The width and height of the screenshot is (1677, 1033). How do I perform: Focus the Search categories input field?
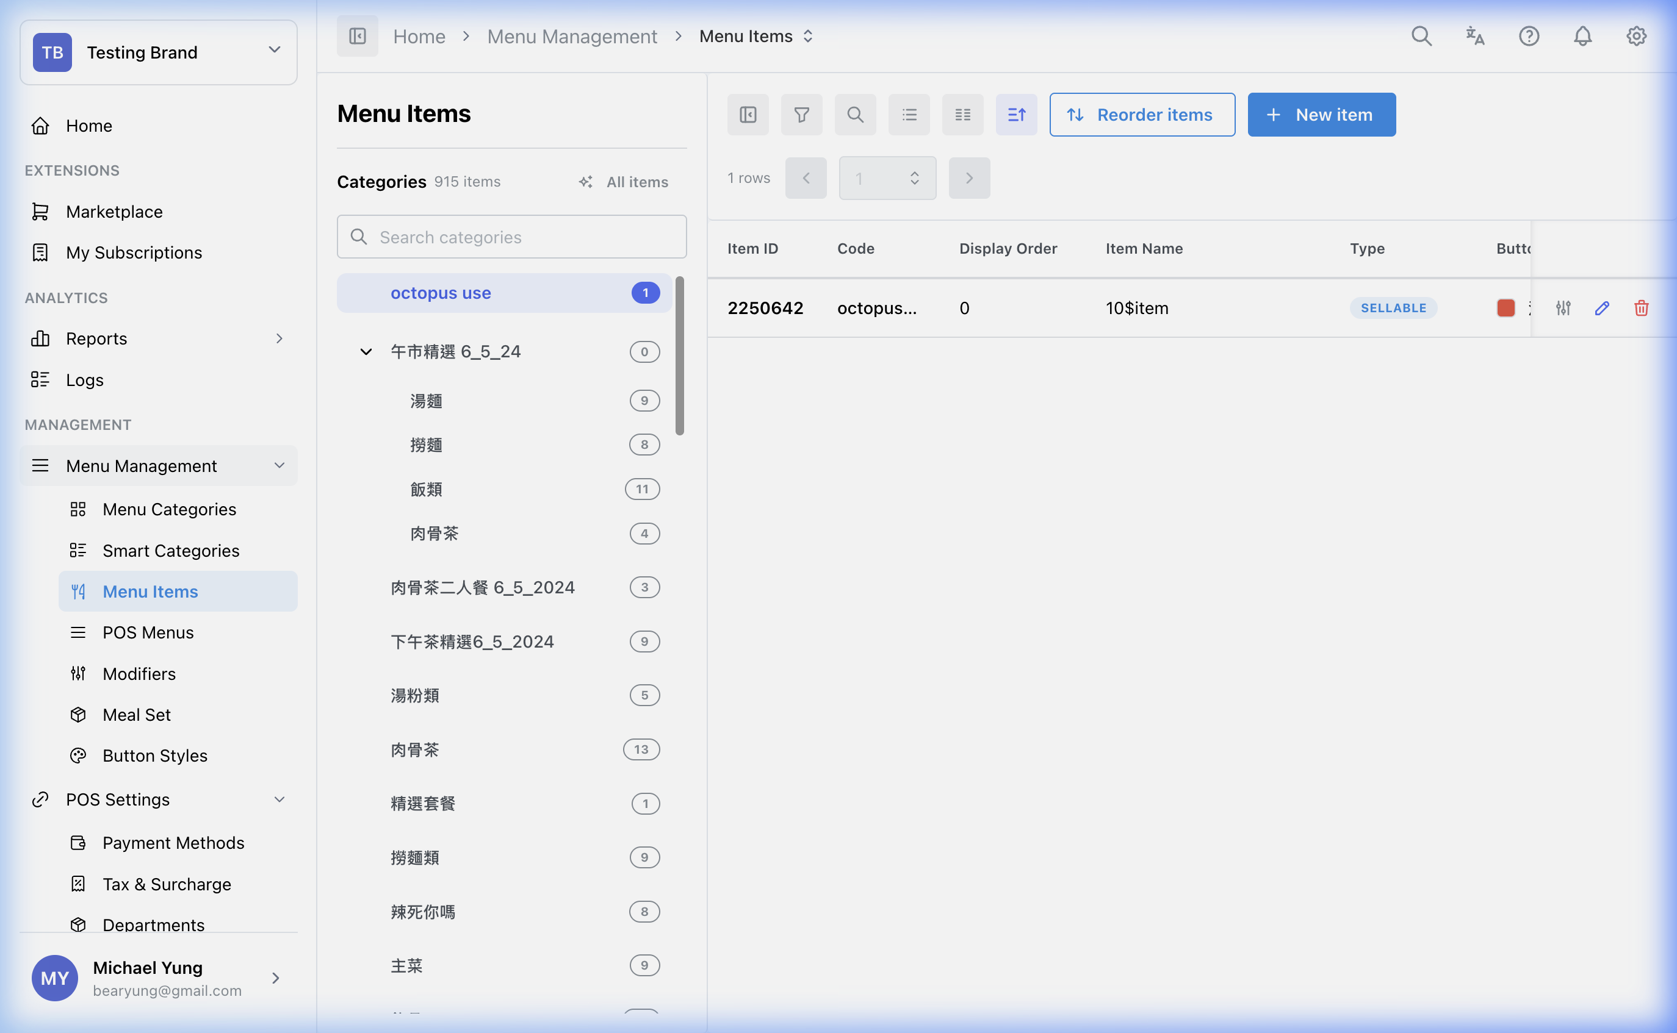[x=511, y=237]
